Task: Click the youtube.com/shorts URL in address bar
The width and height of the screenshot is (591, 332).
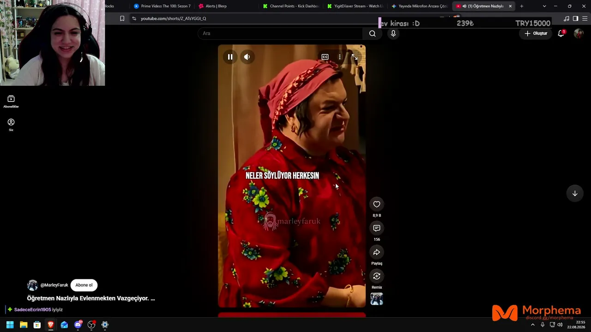Action: pyautogui.click(x=173, y=18)
